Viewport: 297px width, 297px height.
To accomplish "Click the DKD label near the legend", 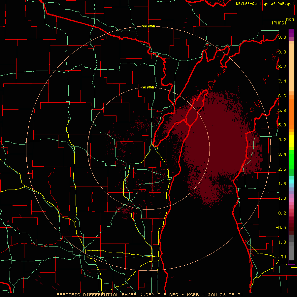I will (x=290, y=20).
